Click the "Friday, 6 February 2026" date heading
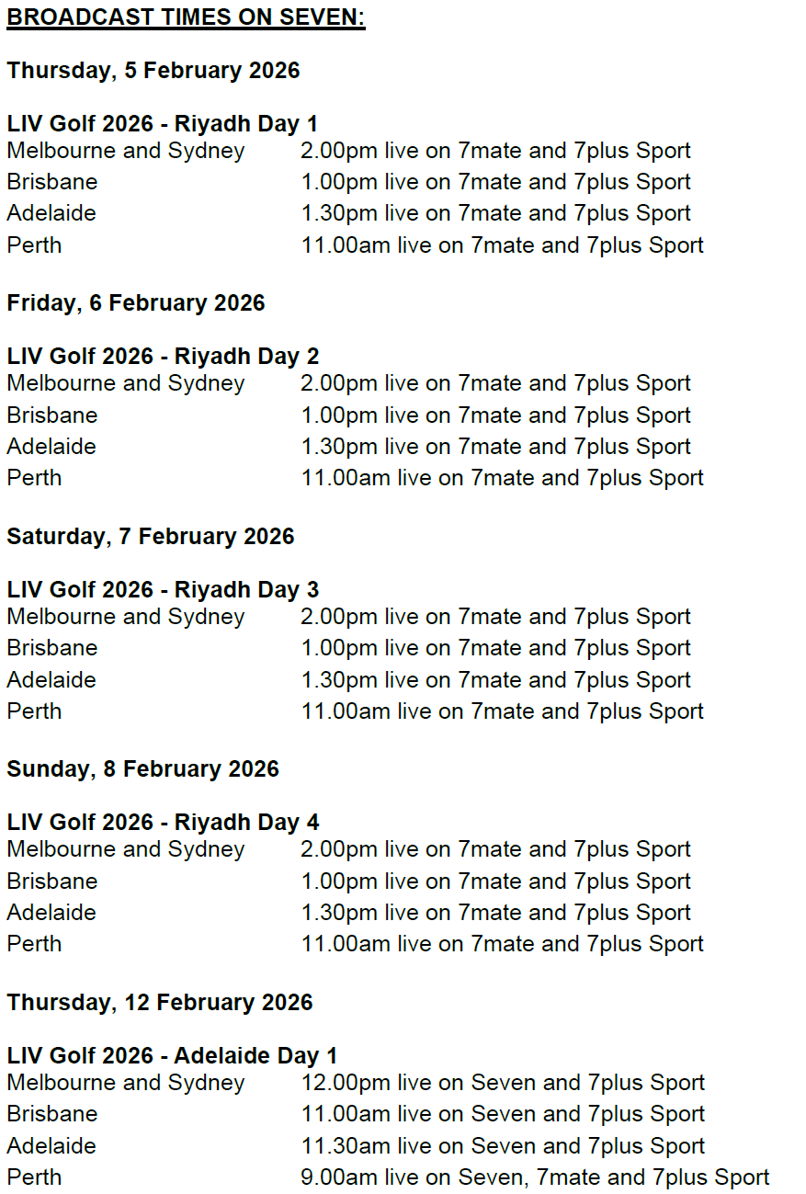The width and height of the screenshot is (806, 1194). pos(136,303)
